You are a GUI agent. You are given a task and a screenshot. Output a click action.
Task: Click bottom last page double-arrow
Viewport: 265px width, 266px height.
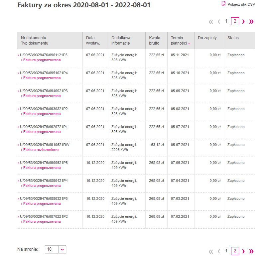[251, 251]
